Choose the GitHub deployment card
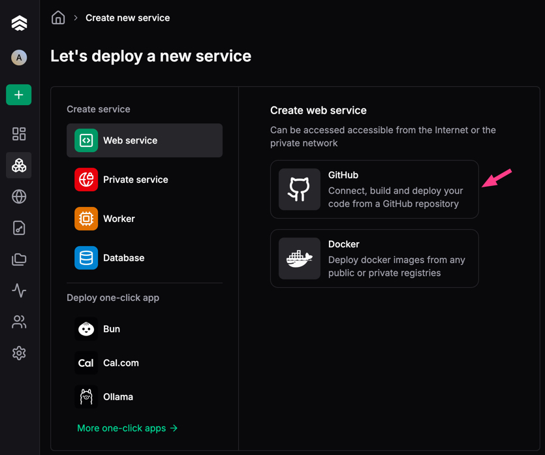545x455 pixels. pyautogui.click(x=375, y=189)
